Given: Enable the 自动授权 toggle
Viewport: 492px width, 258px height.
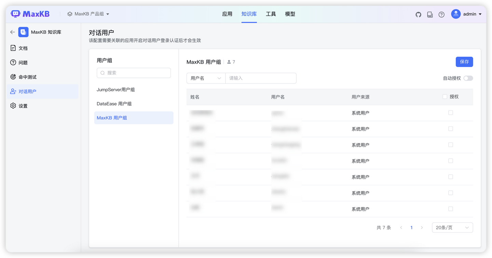Looking at the screenshot, I should [x=468, y=78].
